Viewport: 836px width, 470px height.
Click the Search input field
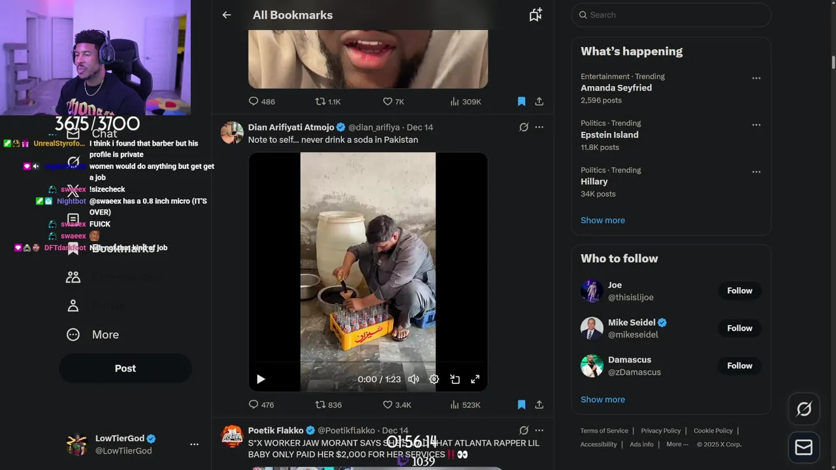(673, 15)
